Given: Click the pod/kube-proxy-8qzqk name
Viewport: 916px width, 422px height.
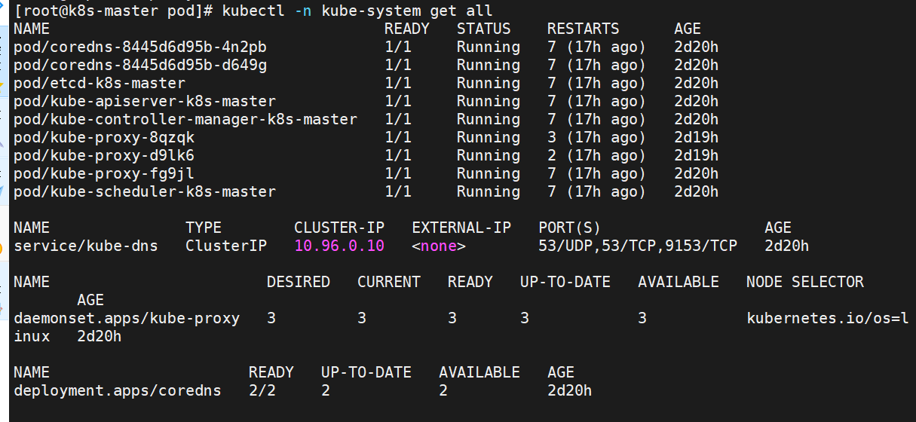Looking at the screenshot, I should tap(104, 137).
